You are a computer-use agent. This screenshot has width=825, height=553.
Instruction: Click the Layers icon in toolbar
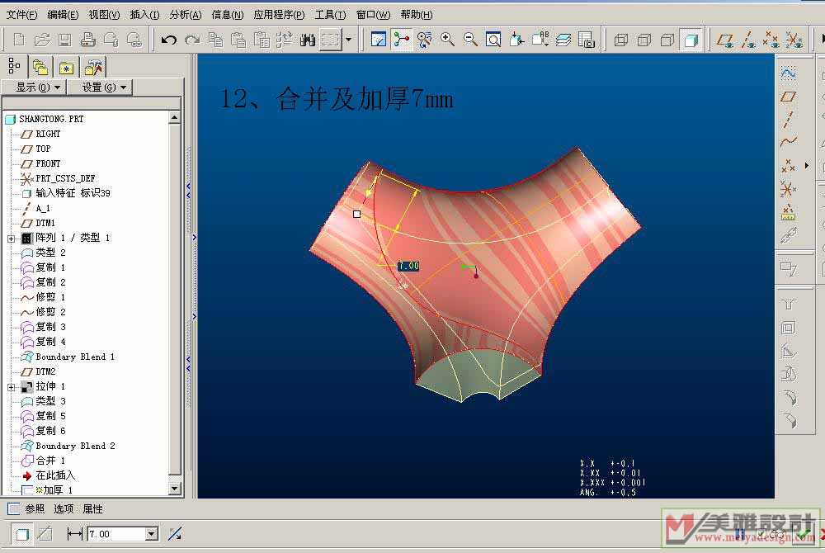(x=563, y=40)
